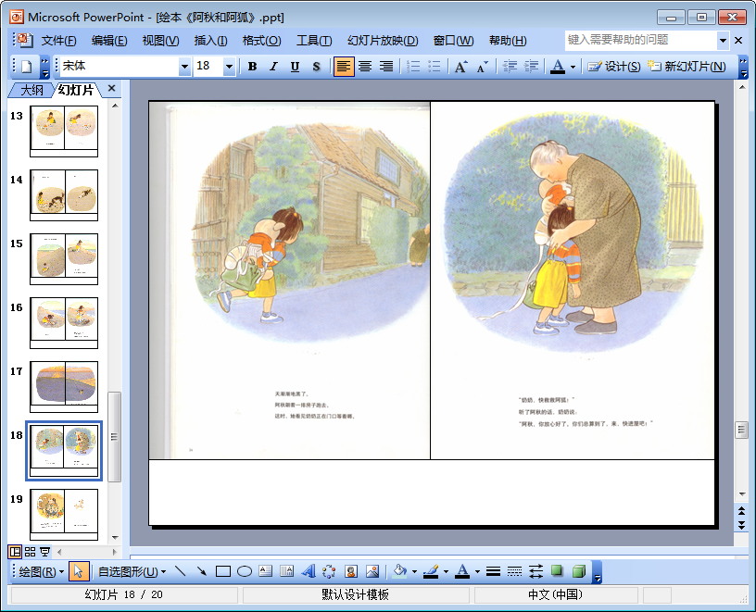Screen dimensions: 756x612
Task: Click 新幻灯片(N) new slide button
Action: click(687, 67)
